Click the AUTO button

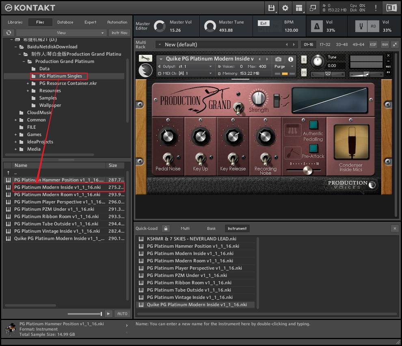[122, 314]
